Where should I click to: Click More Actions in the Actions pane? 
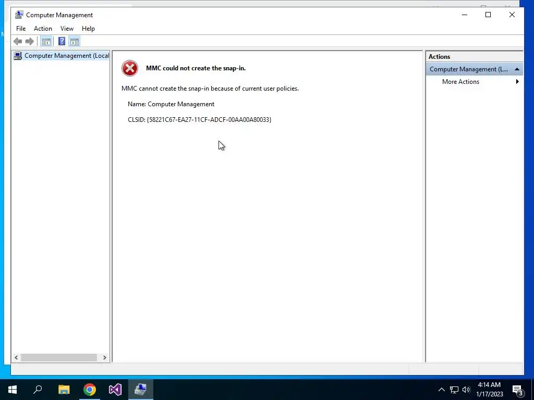point(460,82)
